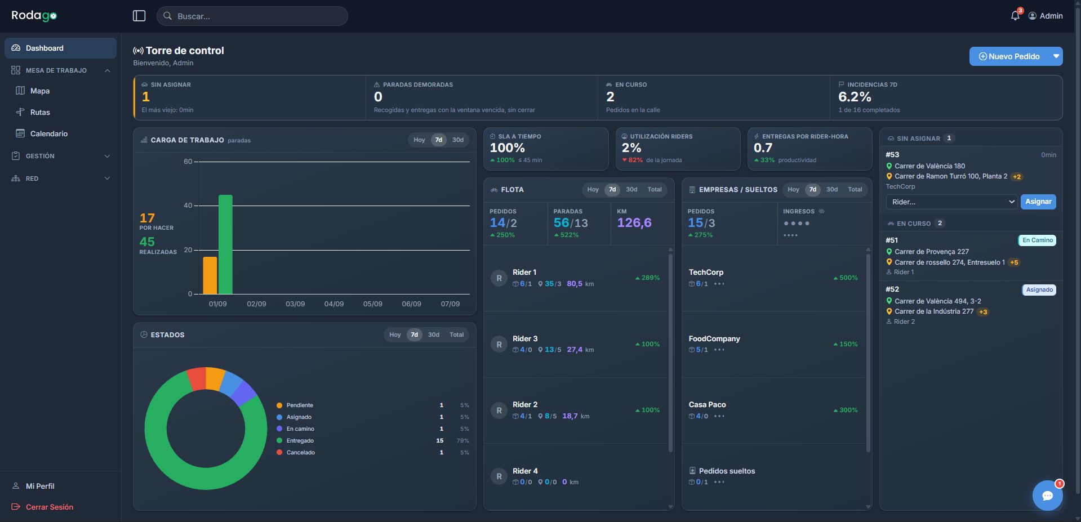Set Flota range to 30d
The height and width of the screenshot is (522, 1081).
[631, 189]
